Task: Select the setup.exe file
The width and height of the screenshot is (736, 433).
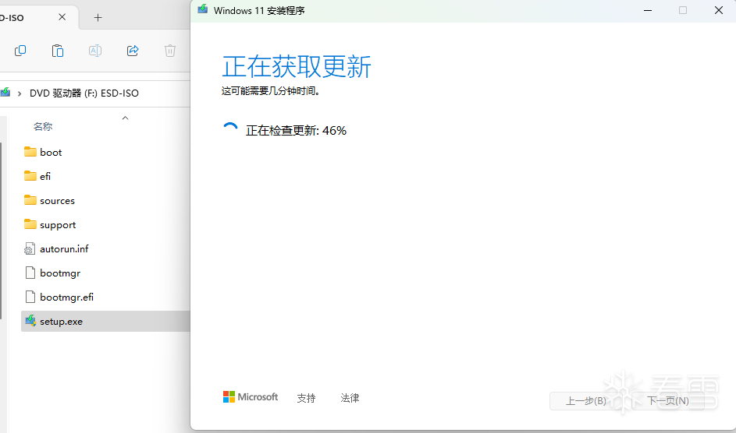Action: coord(105,321)
